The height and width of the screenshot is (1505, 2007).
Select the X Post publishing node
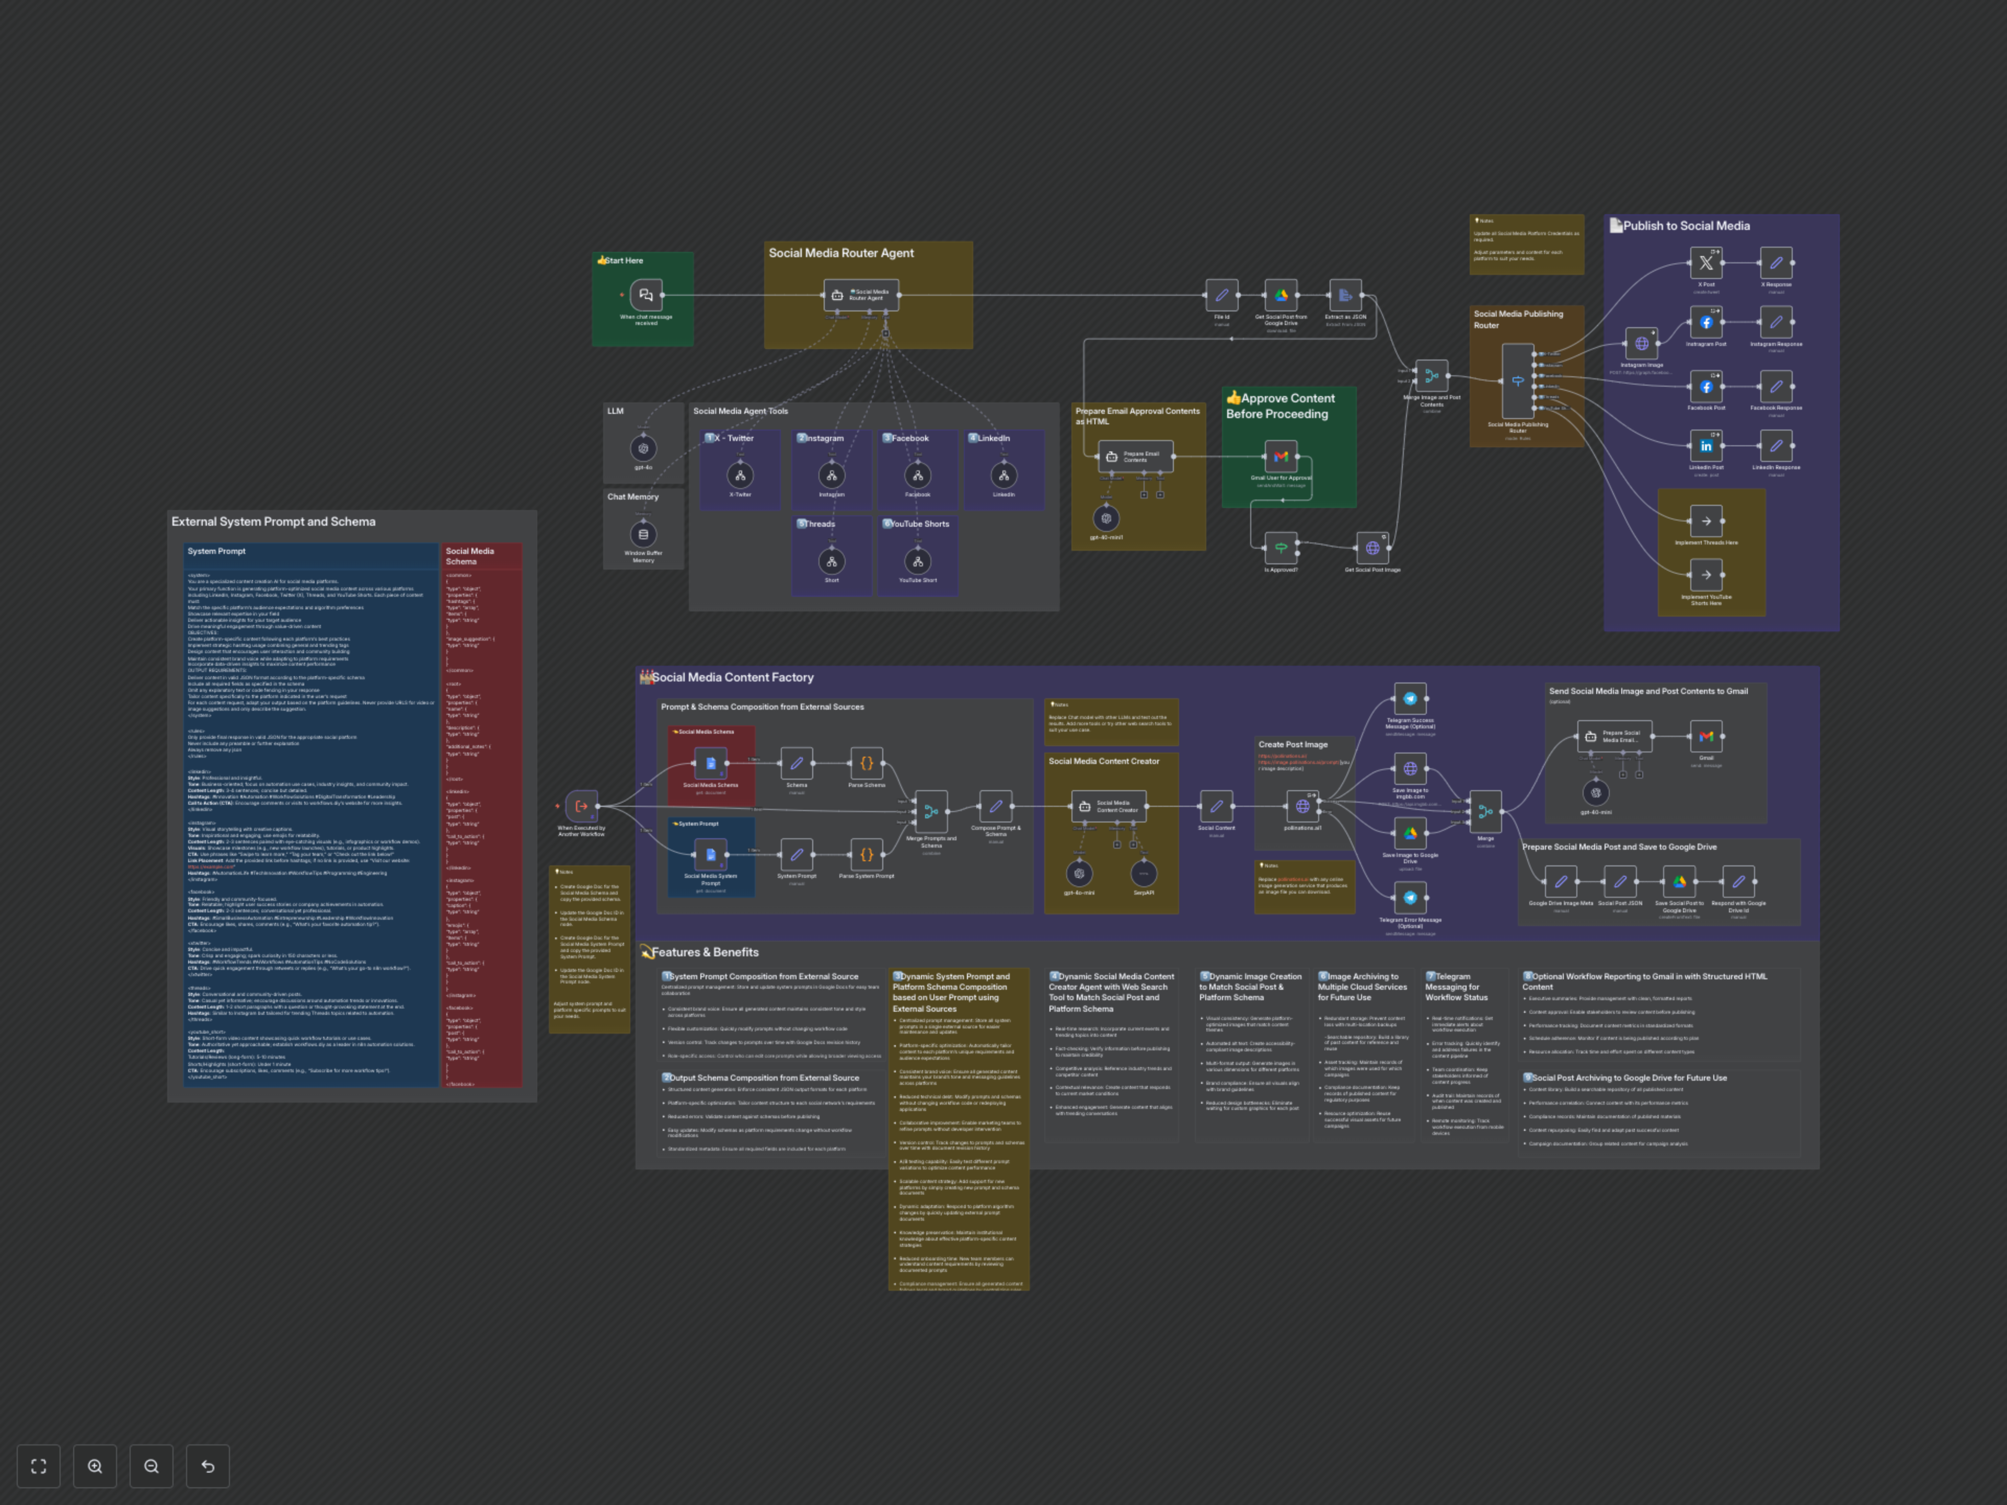point(1706,263)
